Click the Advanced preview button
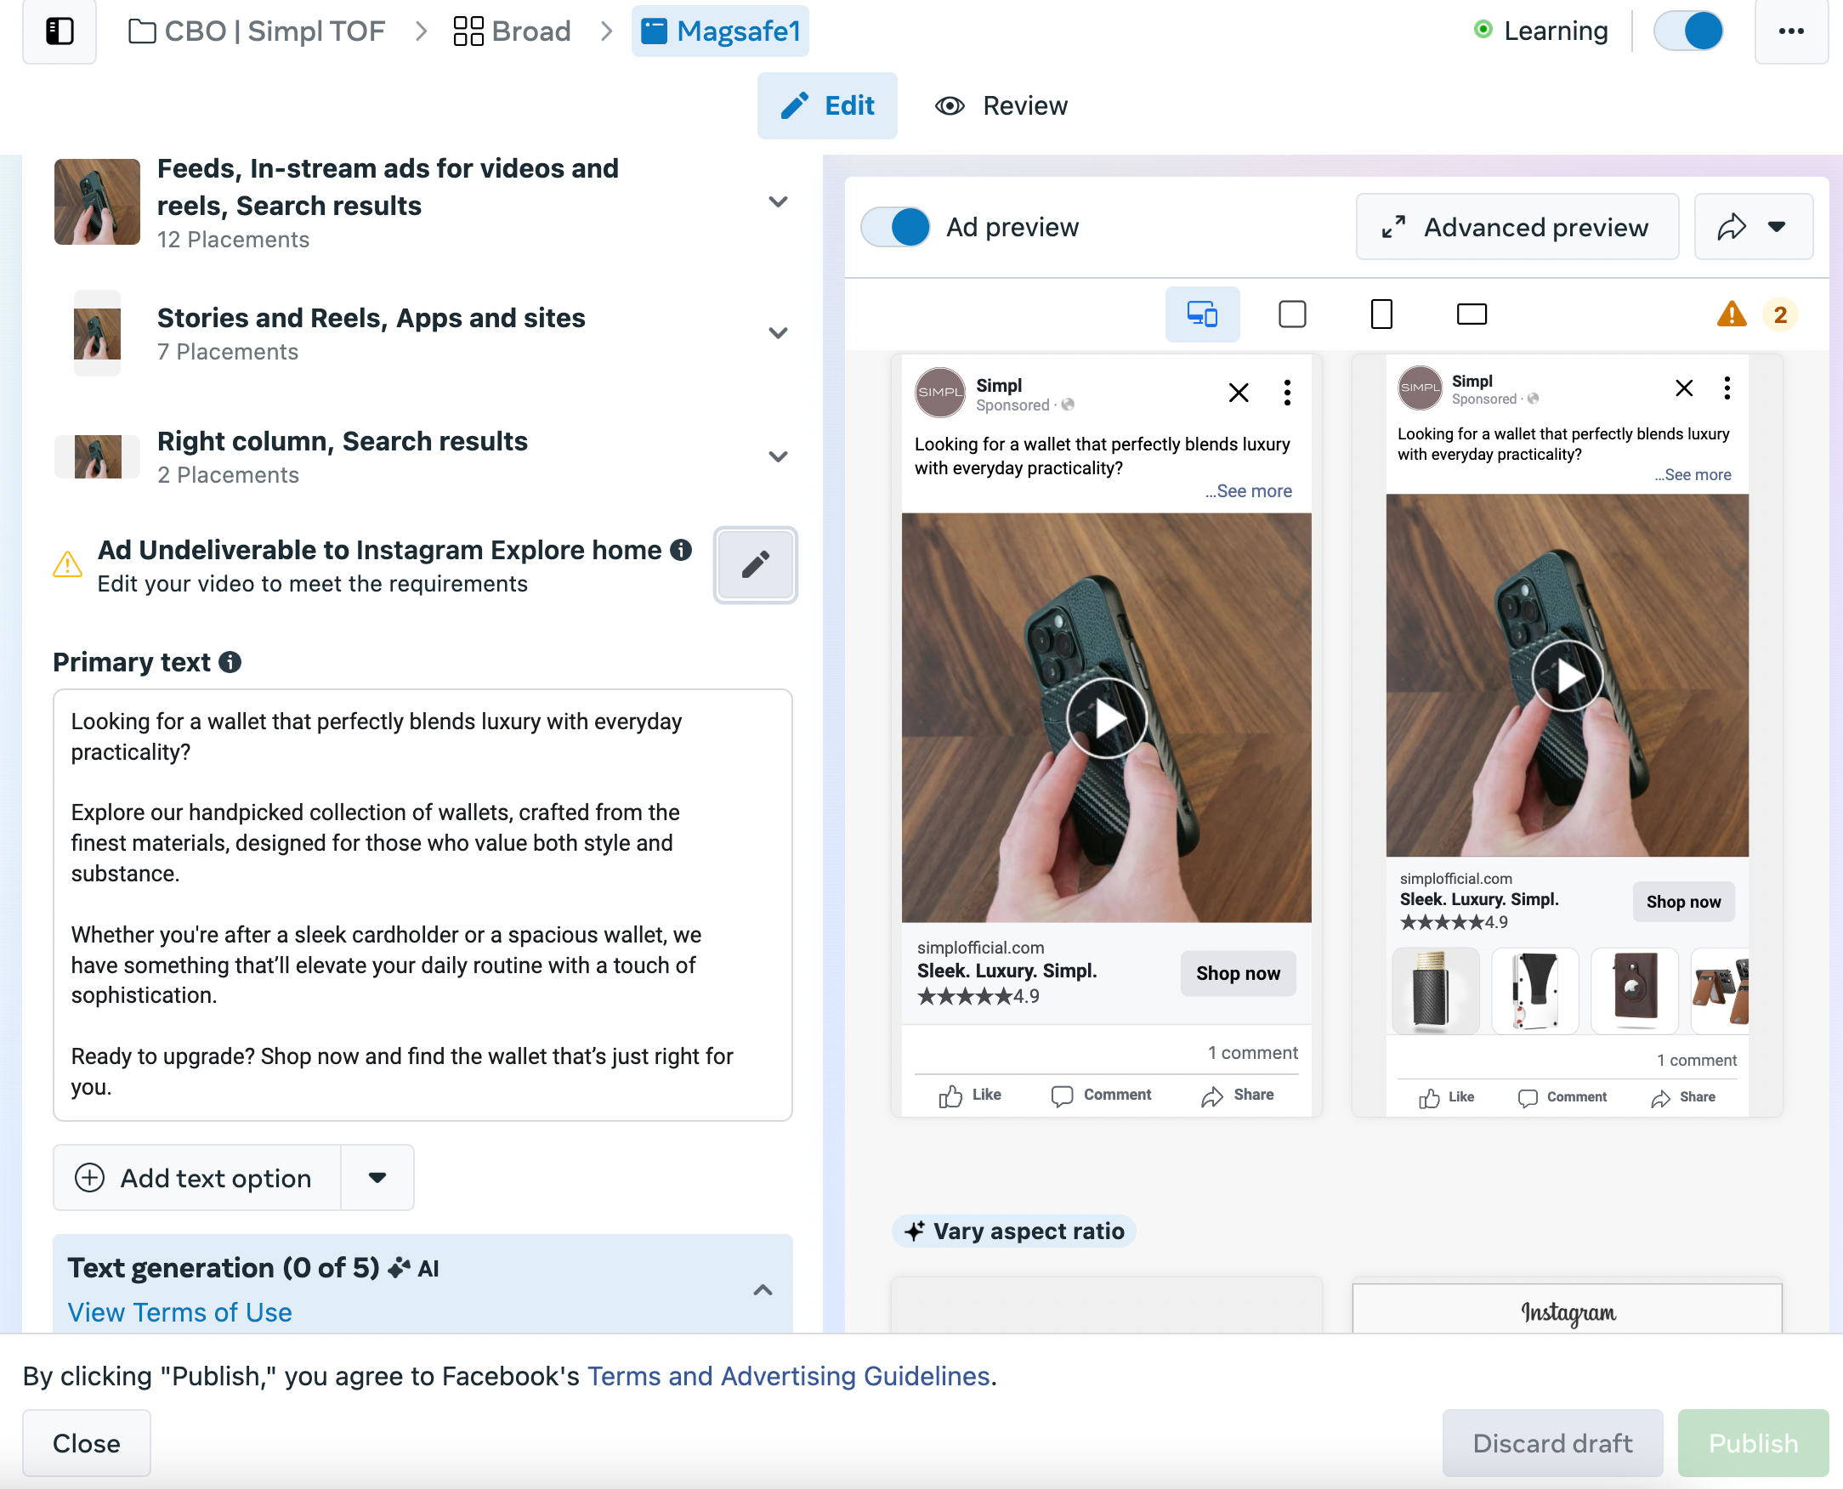 (1516, 227)
